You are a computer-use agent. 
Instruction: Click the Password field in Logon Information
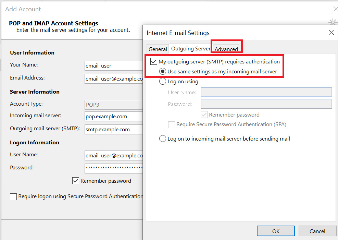click(x=113, y=168)
